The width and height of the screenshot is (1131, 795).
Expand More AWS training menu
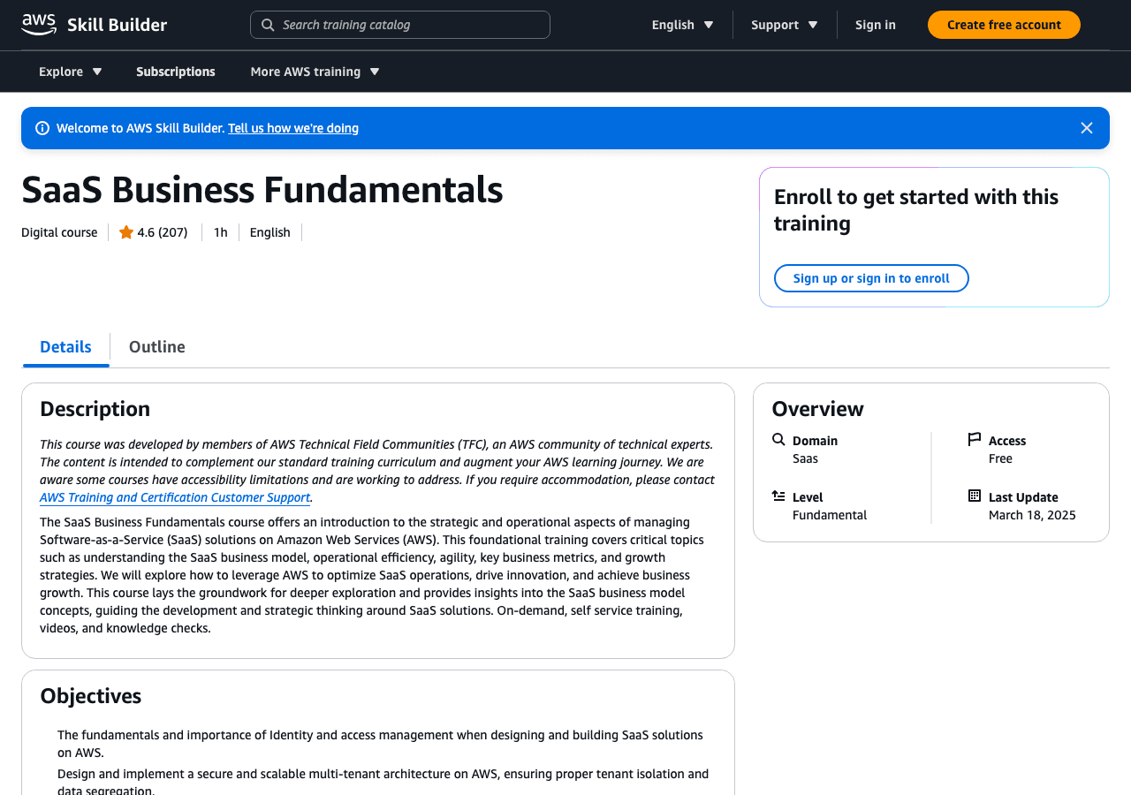315,72
